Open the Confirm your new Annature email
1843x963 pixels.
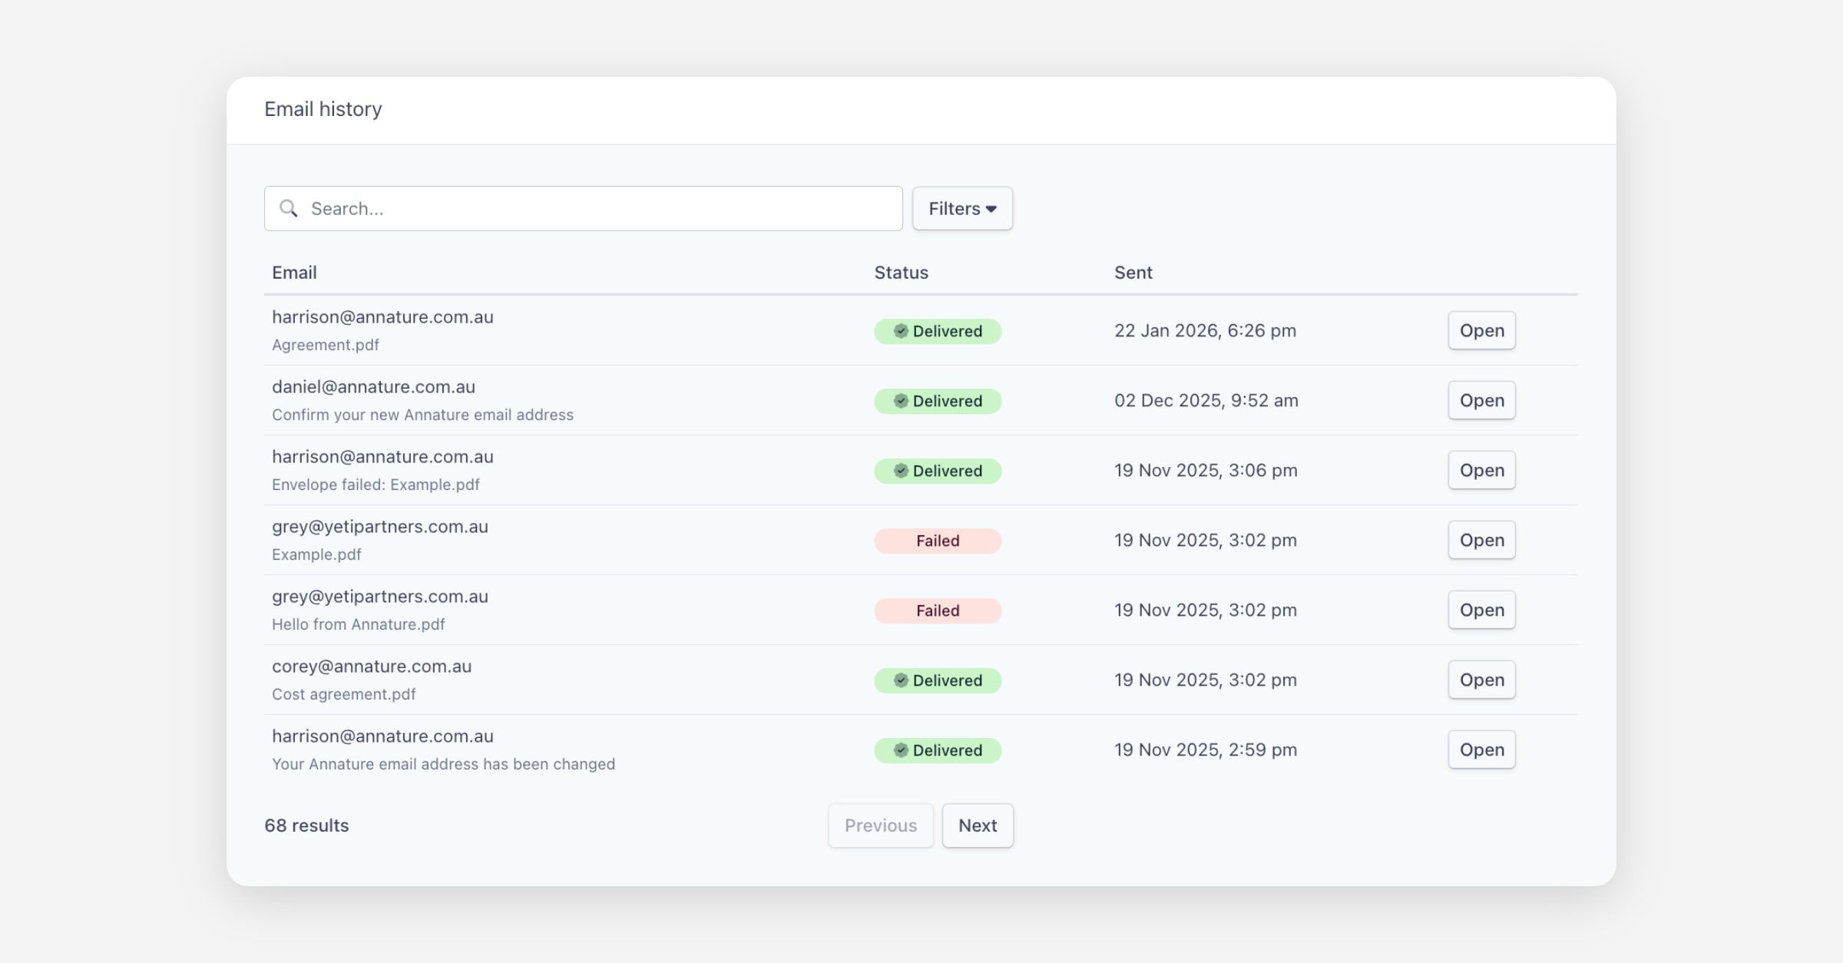click(1481, 400)
